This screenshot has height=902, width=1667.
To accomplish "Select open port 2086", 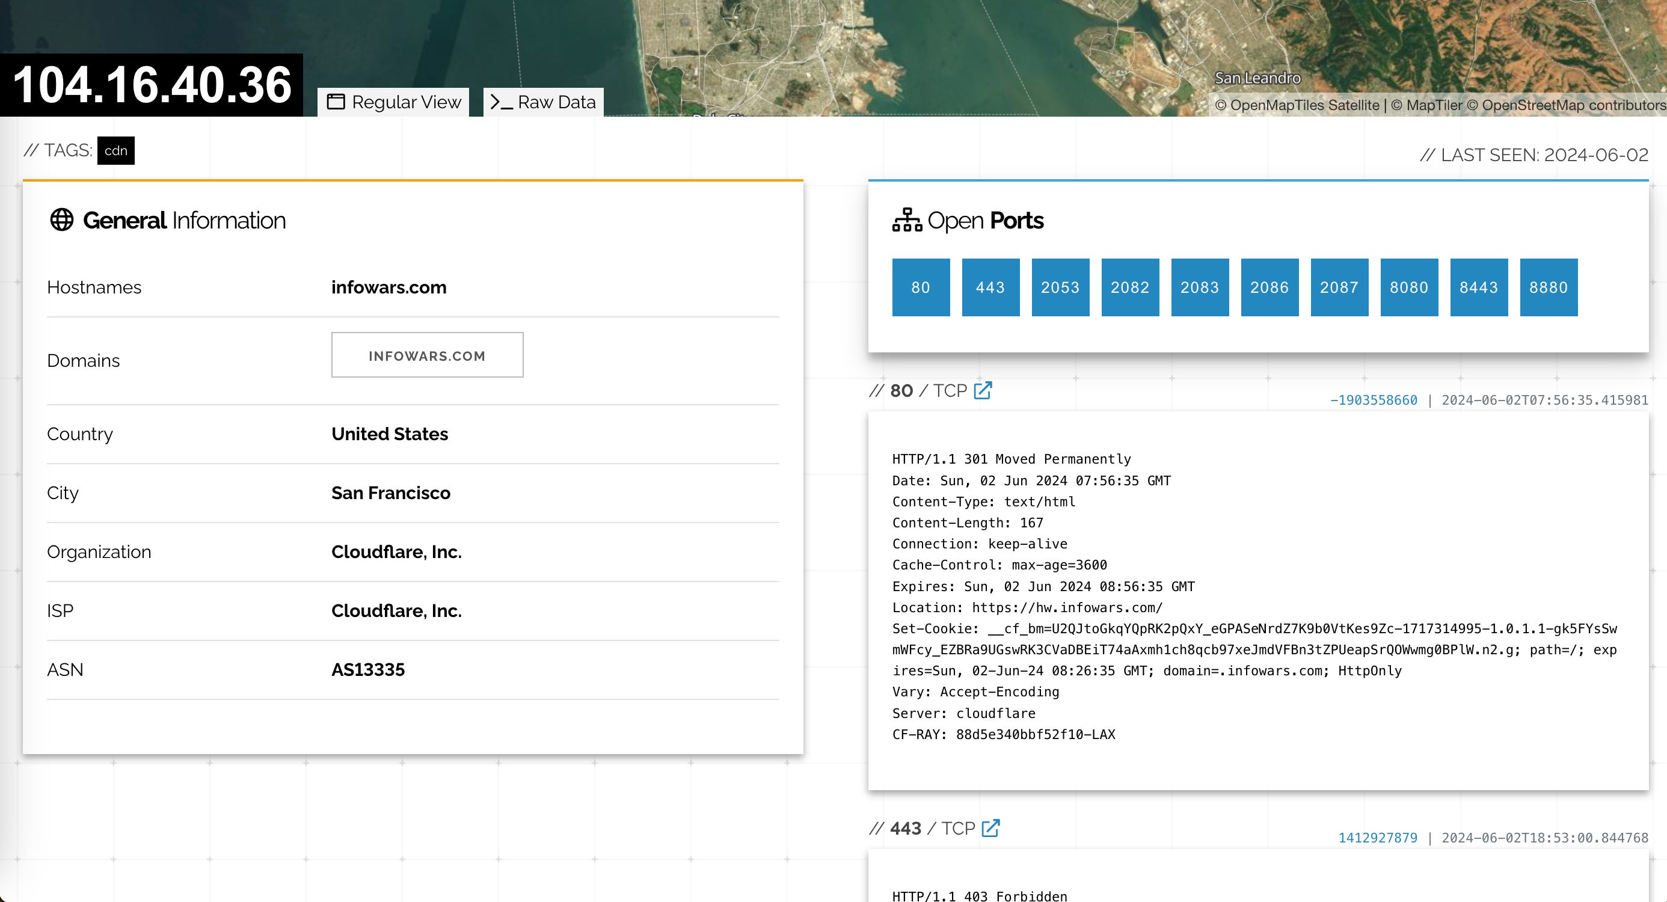I will (1269, 287).
